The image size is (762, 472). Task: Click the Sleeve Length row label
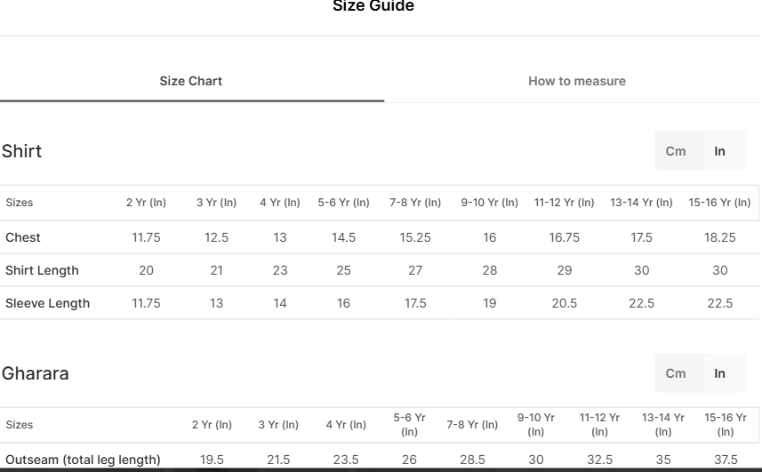[48, 303]
